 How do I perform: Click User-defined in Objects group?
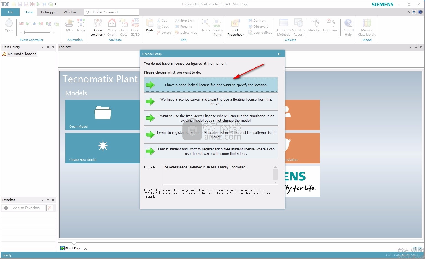pos(260,33)
